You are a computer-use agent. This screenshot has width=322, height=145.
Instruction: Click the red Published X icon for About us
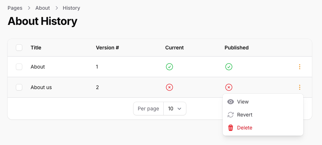pyautogui.click(x=229, y=87)
